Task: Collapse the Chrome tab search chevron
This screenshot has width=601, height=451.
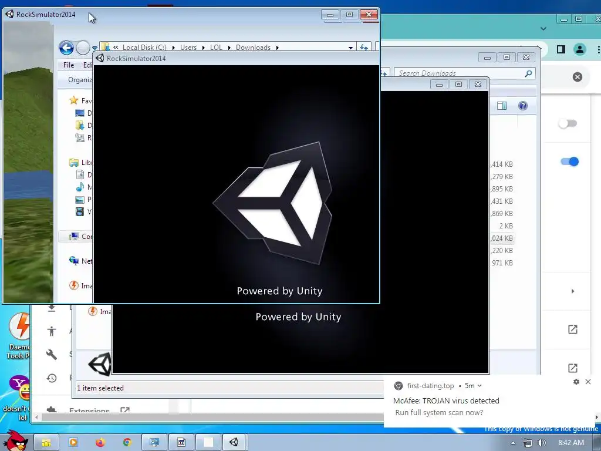Action: coord(543,29)
